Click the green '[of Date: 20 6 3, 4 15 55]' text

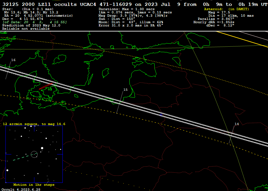(x=35, y=22)
